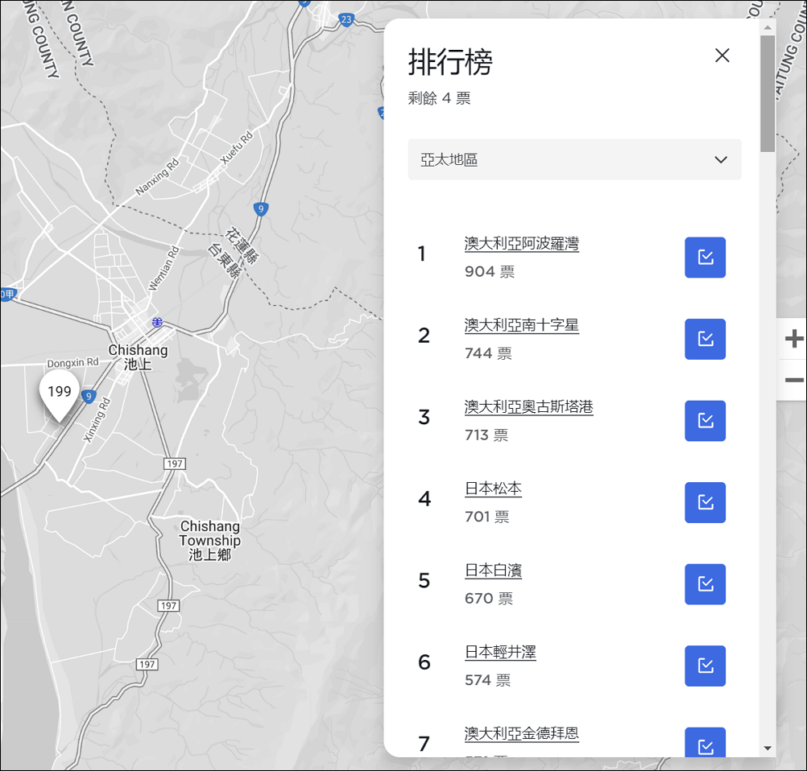Zoom in the map with plus button
This screenshot has width=807, height=771.
(793, 339)
